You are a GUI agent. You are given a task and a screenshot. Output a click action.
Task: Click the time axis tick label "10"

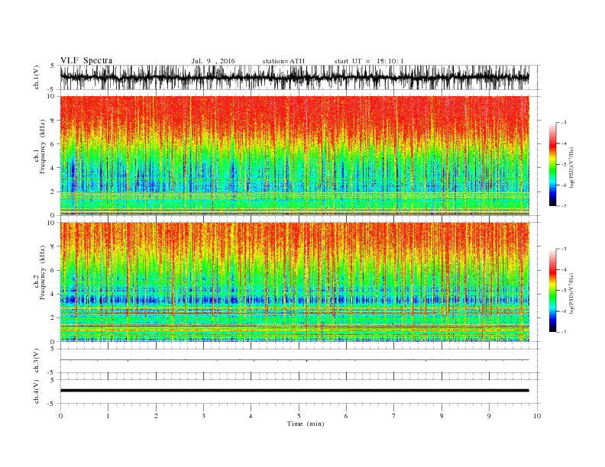coord(537,416)
